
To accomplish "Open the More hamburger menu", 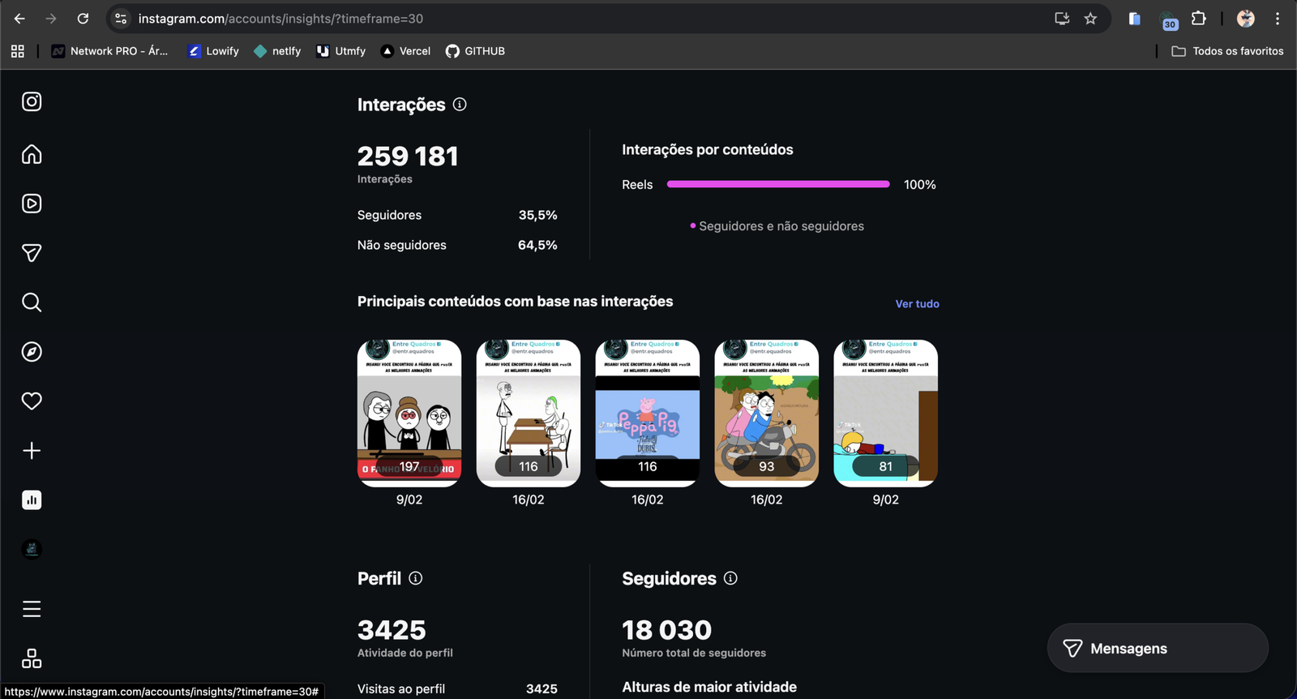I will coord(32,609).
